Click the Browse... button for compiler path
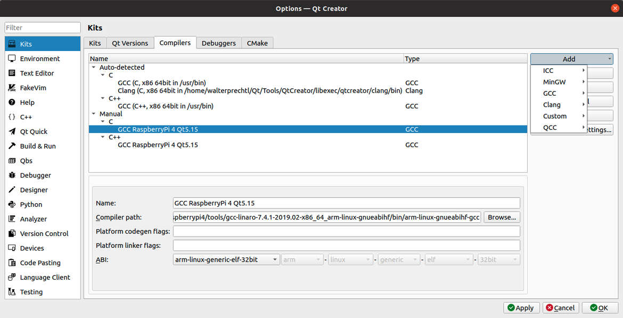The image size is (623, 318). (502, 217)
